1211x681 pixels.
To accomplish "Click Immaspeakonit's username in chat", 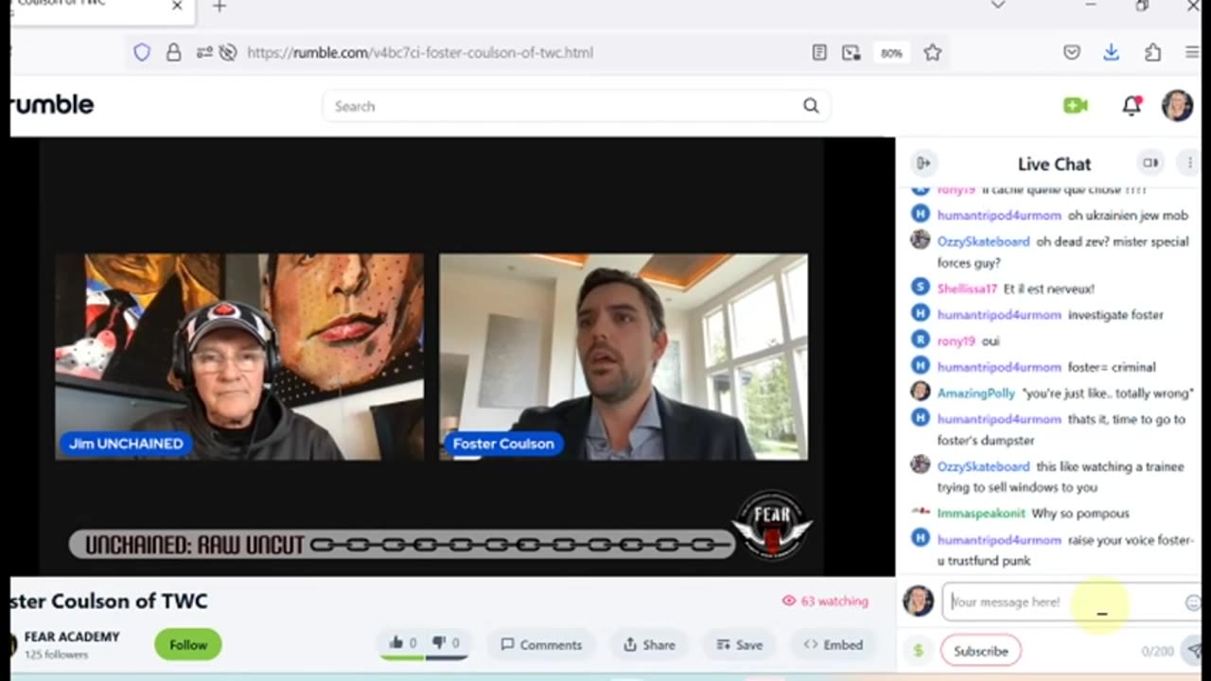I will point(981,513).
